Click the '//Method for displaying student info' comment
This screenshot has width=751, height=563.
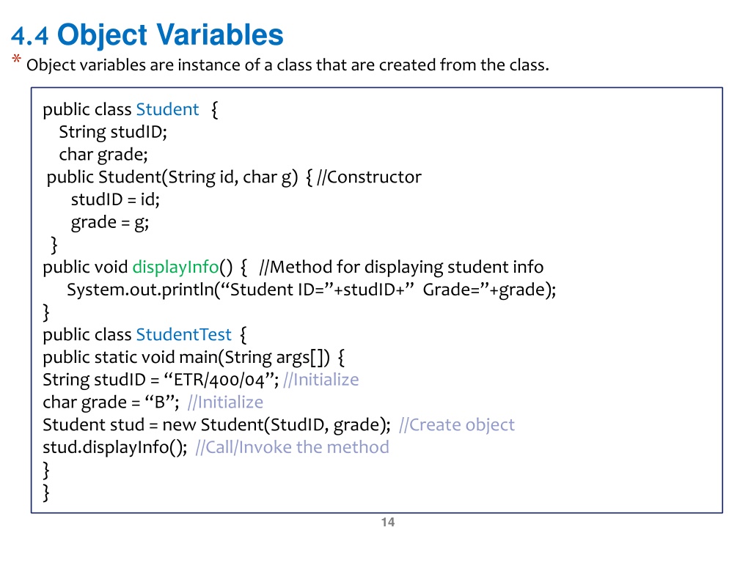click(x=401, y=267)
